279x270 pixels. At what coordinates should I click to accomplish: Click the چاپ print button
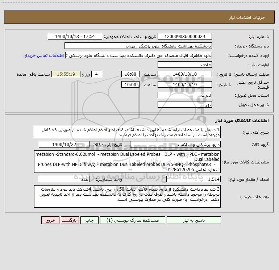(89, 220)
